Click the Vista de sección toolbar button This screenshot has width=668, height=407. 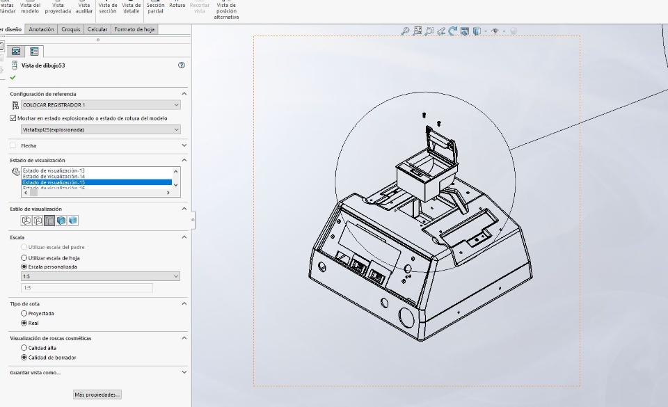[x=108, y=7]
